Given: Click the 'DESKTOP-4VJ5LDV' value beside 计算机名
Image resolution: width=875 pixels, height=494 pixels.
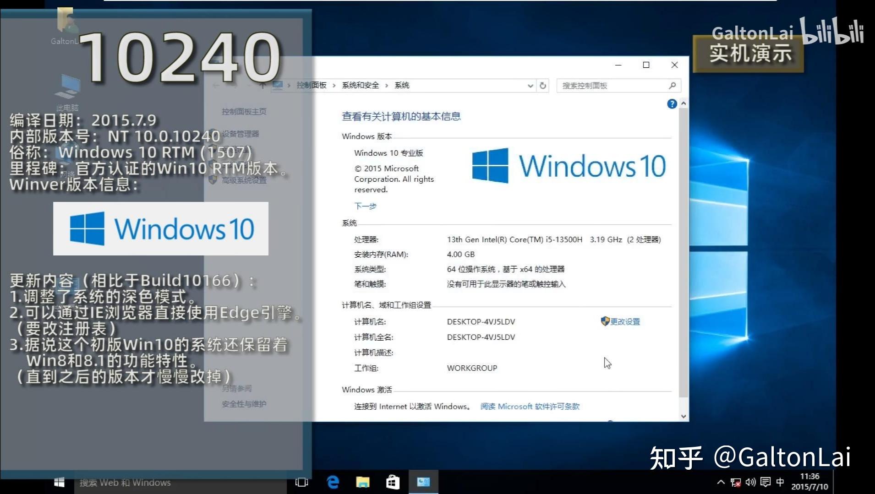Looking at the screenshot, I should coord(481,322).
